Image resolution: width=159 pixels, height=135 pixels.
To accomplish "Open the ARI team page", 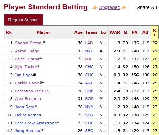I will (88, 83).
